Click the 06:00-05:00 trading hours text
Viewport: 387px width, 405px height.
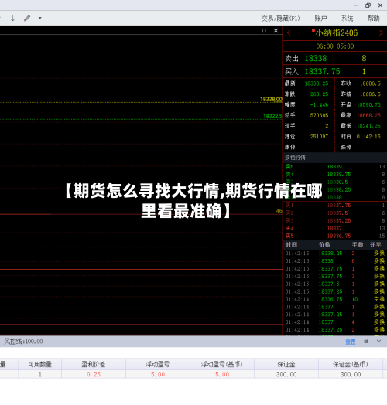click(335, 46)
